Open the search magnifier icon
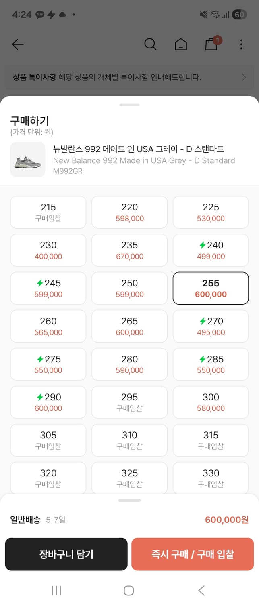Viewport: 259px width, 606px height. pyautogui.click(x=150, y=44)
